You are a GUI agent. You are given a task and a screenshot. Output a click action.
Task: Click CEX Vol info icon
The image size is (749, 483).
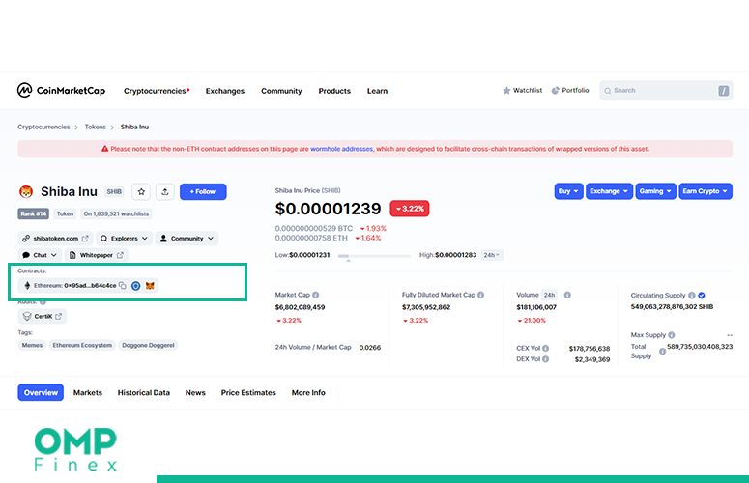click(545, 349)
